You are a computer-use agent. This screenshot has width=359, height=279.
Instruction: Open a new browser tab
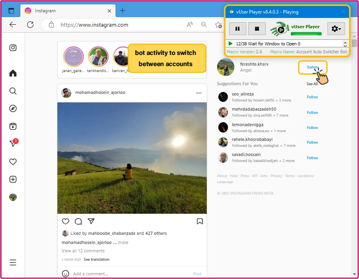122,10
